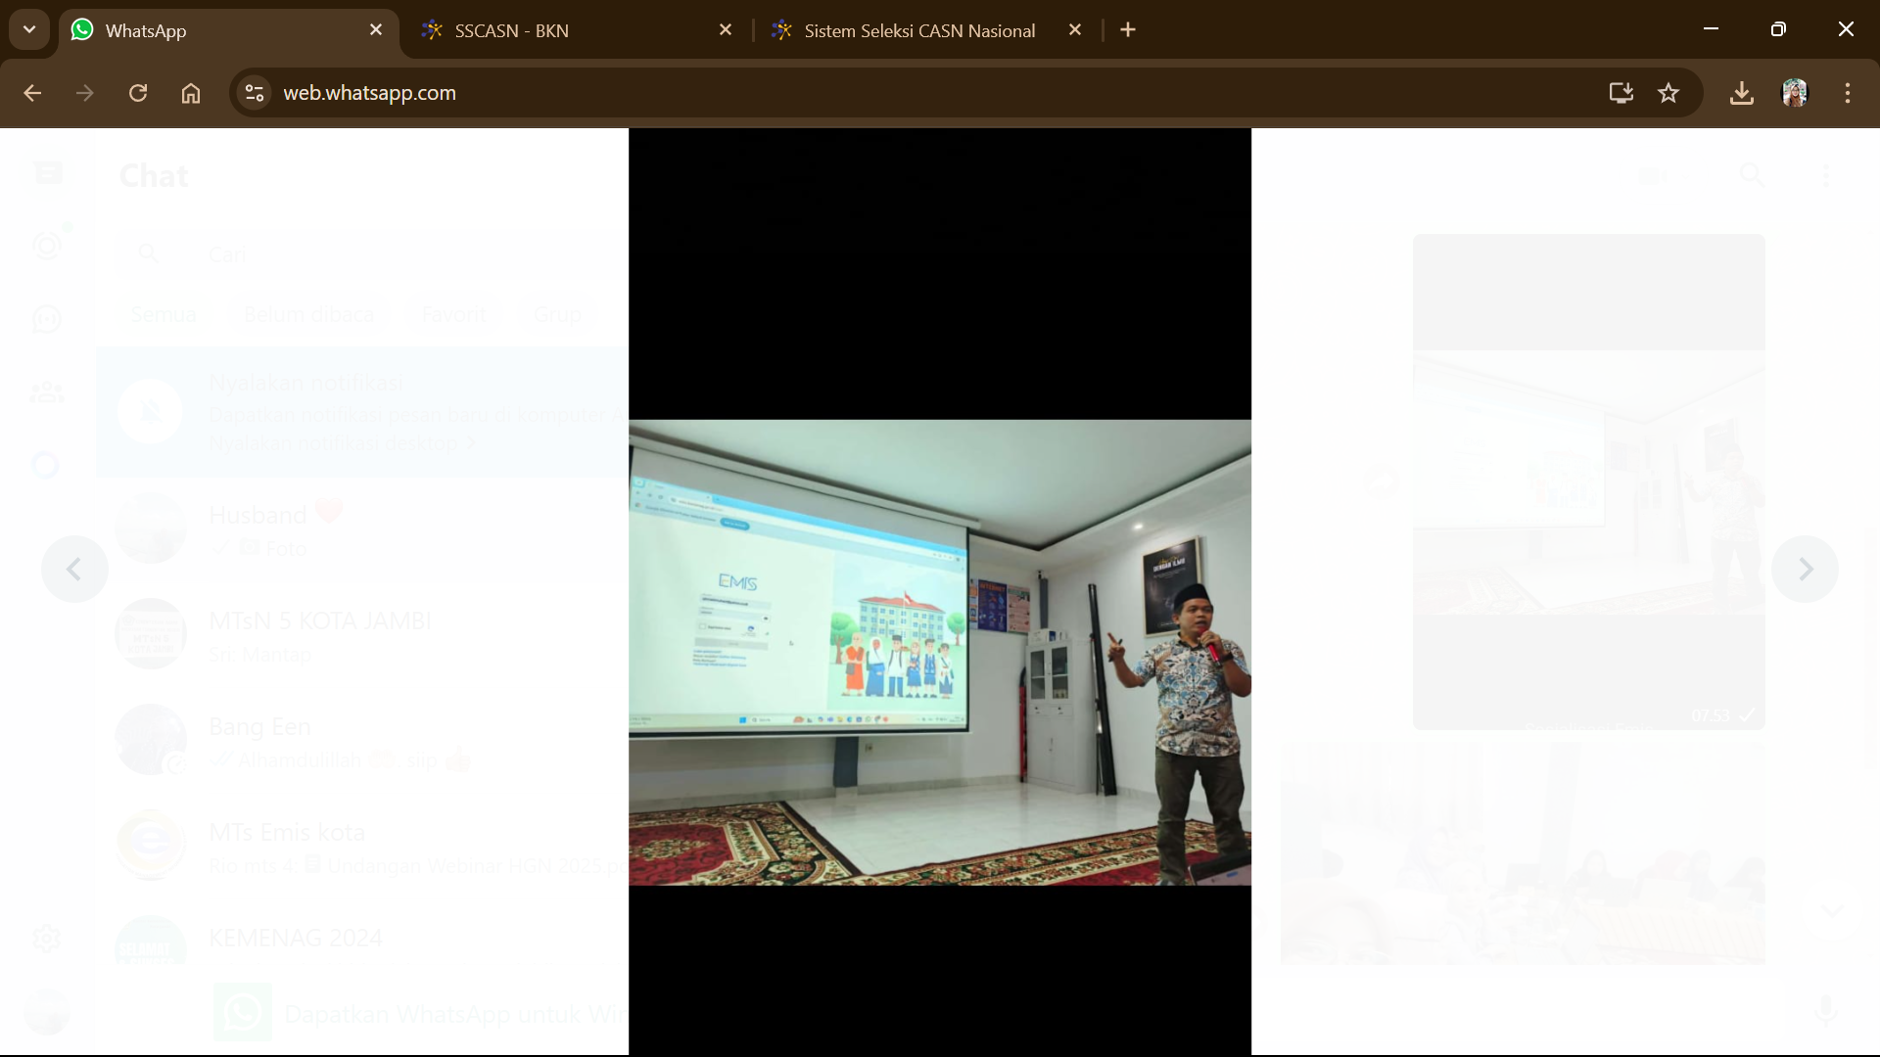The height and width of the screenshot is (1057, 1880).
Task: Close the Sistem Seleksi CASN Nasional tab
Action: click(x=1075, y=30)
